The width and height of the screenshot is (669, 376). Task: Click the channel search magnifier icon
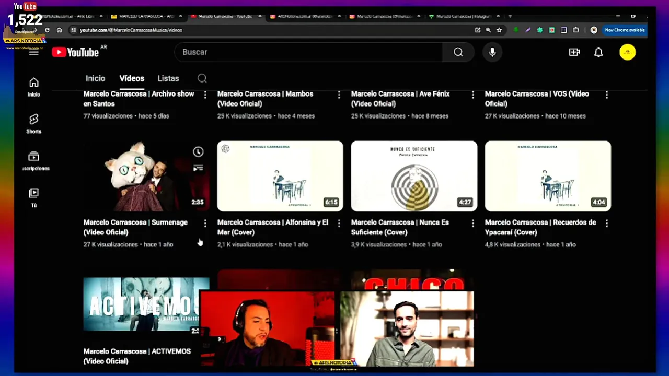pos(202,78)
